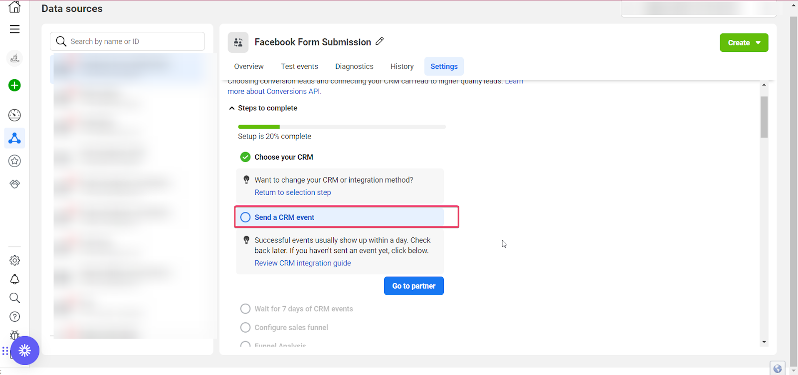798x375 pixels.
Task: Select the Wait for 7 days step circle
Action: [x=245, y=309]
